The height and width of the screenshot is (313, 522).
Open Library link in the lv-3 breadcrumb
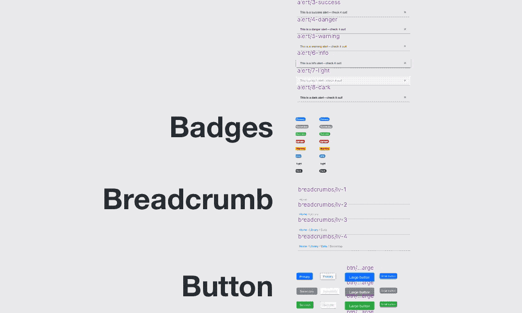(314, 230)
